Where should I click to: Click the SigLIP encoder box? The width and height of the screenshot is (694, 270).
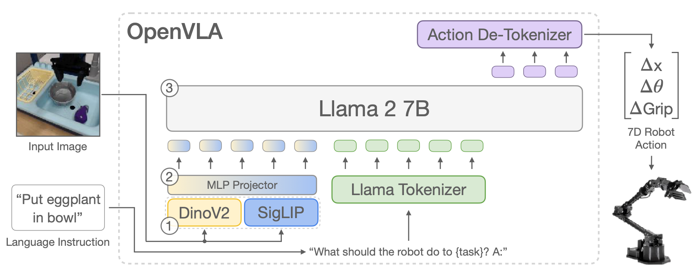[x=281, y=213]
